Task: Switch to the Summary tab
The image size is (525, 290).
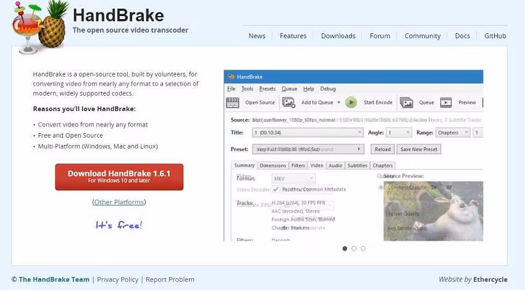Action: point(245,165)
